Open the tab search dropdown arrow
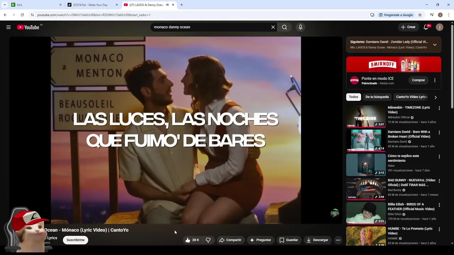This screenshot has height=255, width=454. 5,5
